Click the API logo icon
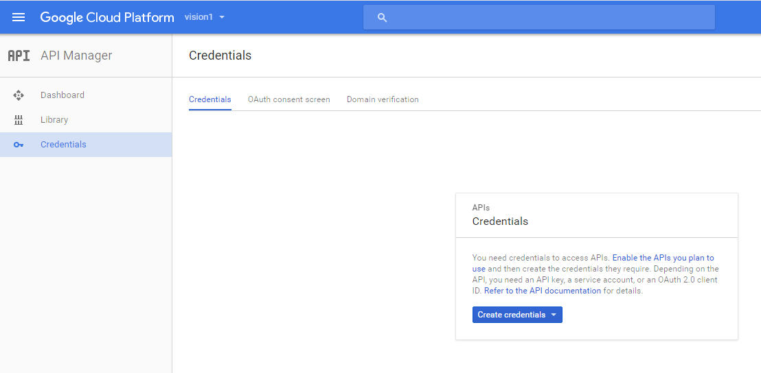 coord(19,56)
